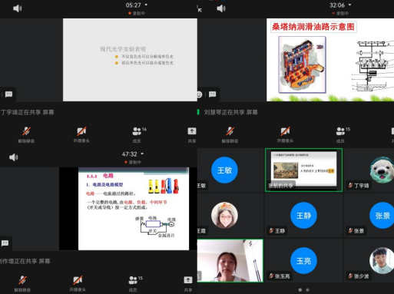Start screen share in the 05:27 meeting
The image size is (394, 294).
coord(192,135)
